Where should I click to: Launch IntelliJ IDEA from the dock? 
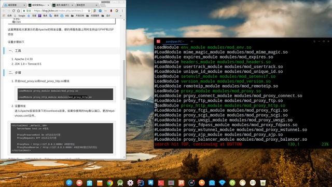pyautogui.click(x=141, y=183)
